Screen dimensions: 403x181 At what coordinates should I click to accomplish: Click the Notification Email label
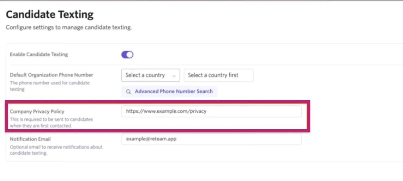pyautogui.click(x=30, y=139)
